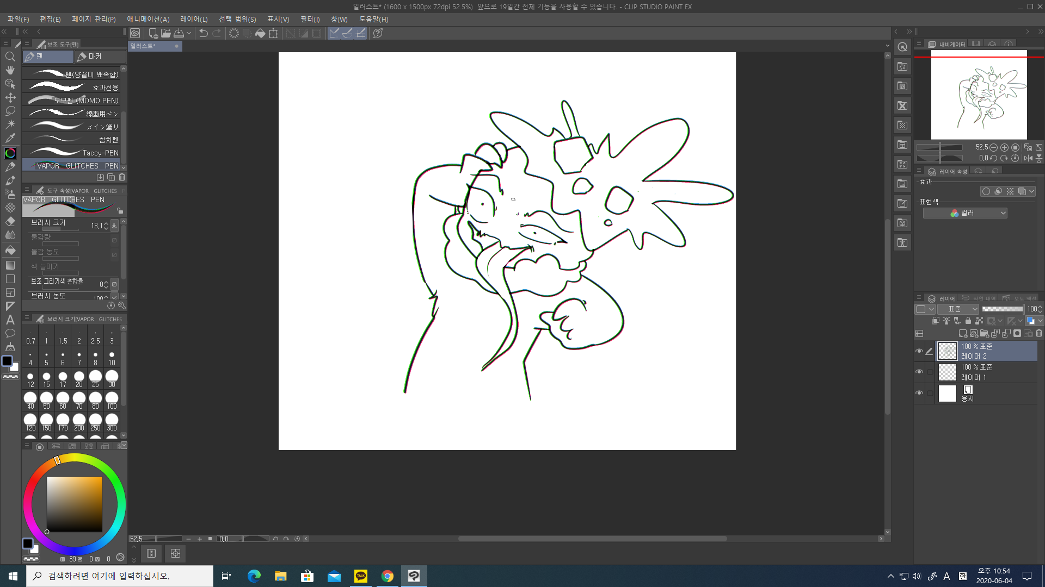Open the 편집(E) menu
Viewport: 1045px width, 587px height.
(x=50, y=19)
